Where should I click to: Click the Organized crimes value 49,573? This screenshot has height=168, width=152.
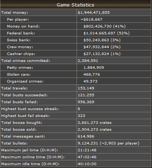[x=90, y=81]
